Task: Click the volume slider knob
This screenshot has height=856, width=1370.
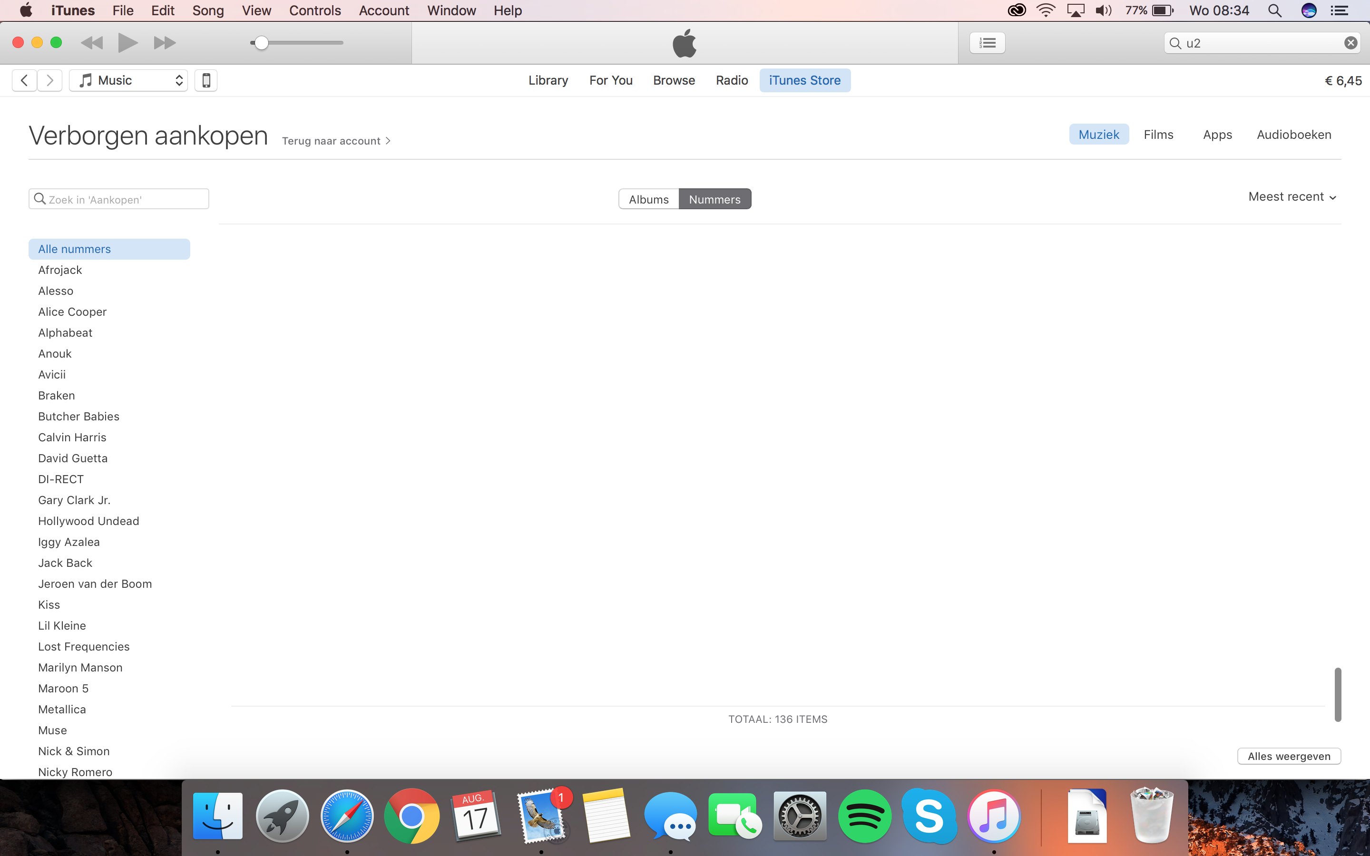Action: (261, 43)
